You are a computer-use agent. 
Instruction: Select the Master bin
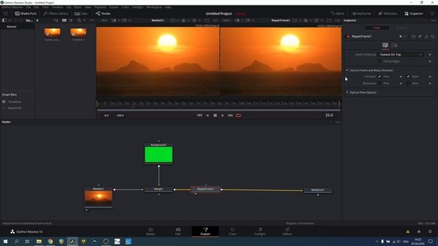tap(12, 27)
